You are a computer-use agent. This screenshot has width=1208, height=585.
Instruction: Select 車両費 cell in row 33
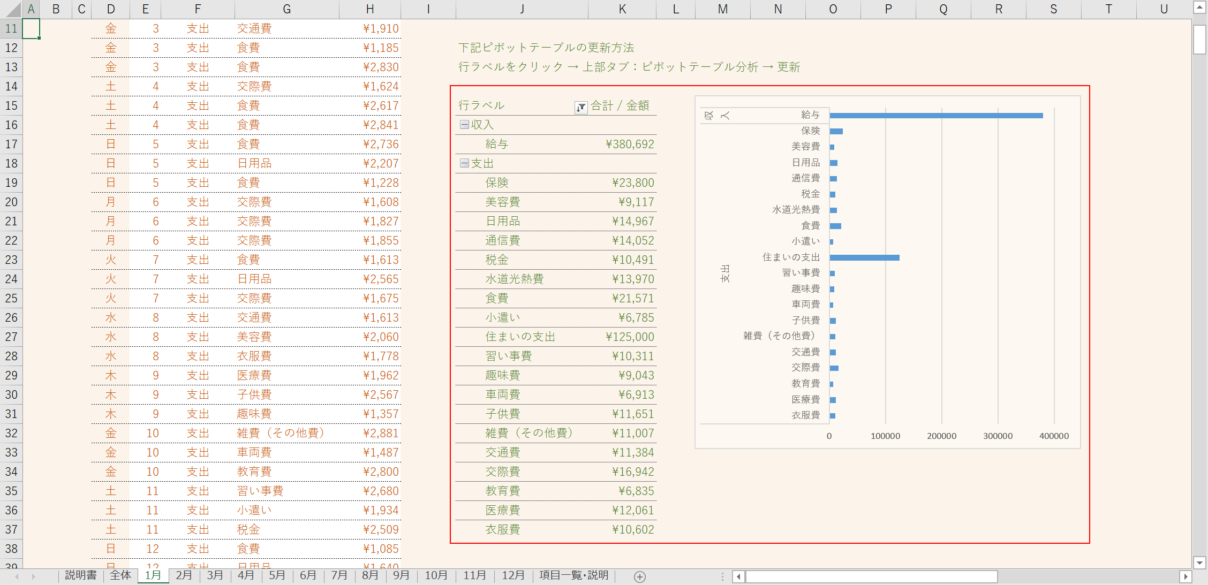coord(287,453)
